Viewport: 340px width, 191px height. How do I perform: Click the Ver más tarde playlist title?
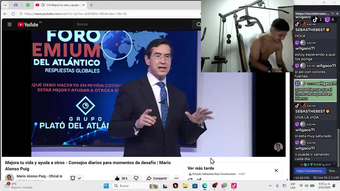[201, 168]
